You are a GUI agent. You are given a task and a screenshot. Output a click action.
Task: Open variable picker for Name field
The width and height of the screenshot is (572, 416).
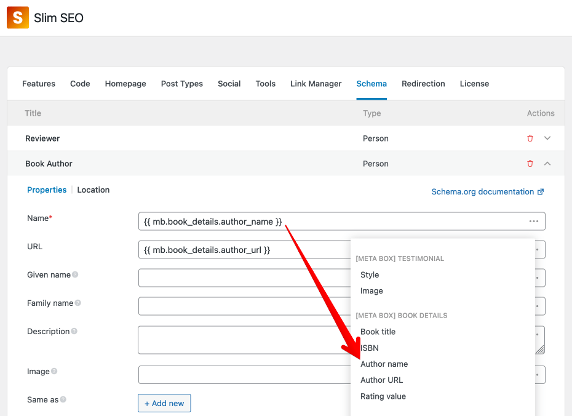534,221
